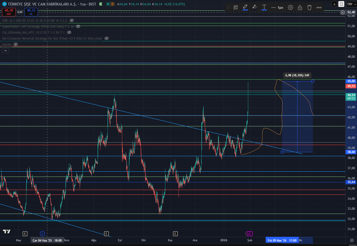This screenshot has width=357, height=246.
Task: Collapse the indicator legend with chevron
Action: (5, 51)
